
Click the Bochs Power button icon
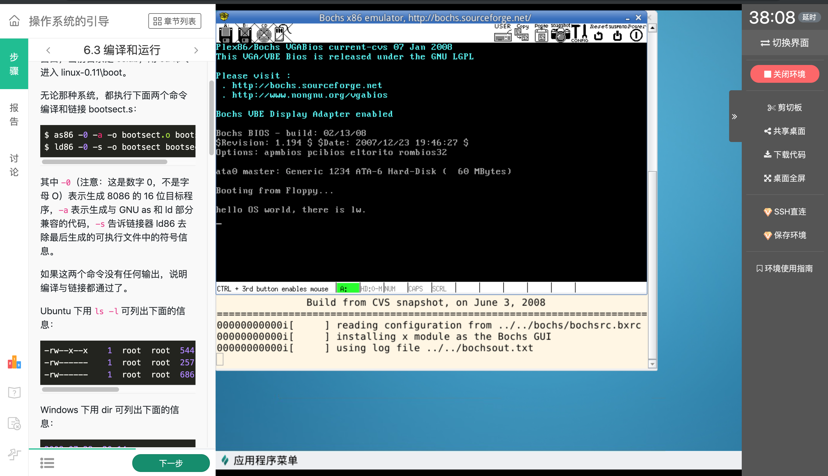point(636,35)
